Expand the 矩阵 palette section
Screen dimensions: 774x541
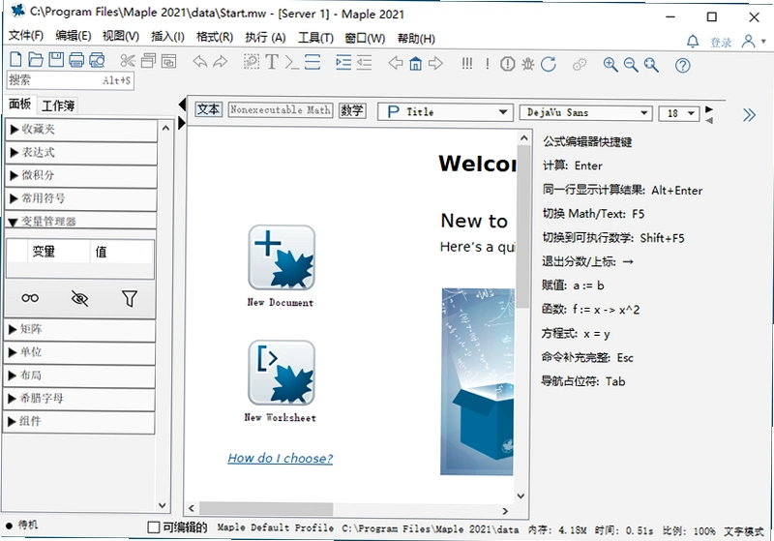point(80,329)
